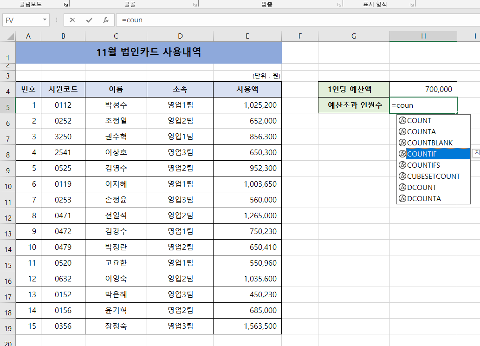This screenshot has width=480, height=346.
Task: Click employee code cell 0253
Action: coord(63,200)
